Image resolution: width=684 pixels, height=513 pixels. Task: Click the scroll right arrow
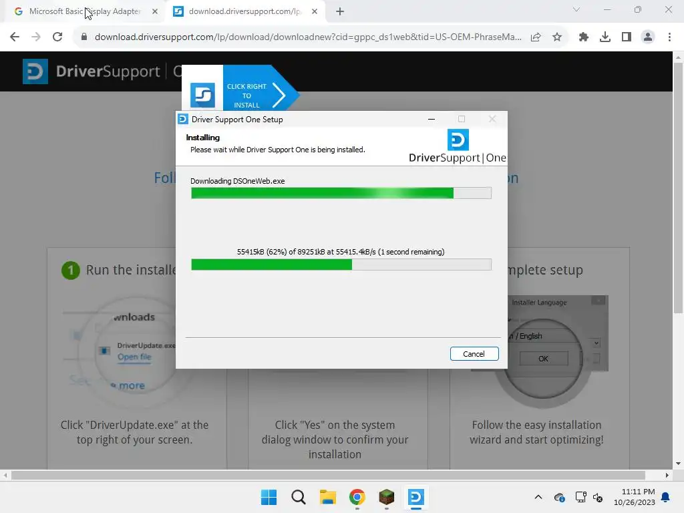(x=667, y=475)
